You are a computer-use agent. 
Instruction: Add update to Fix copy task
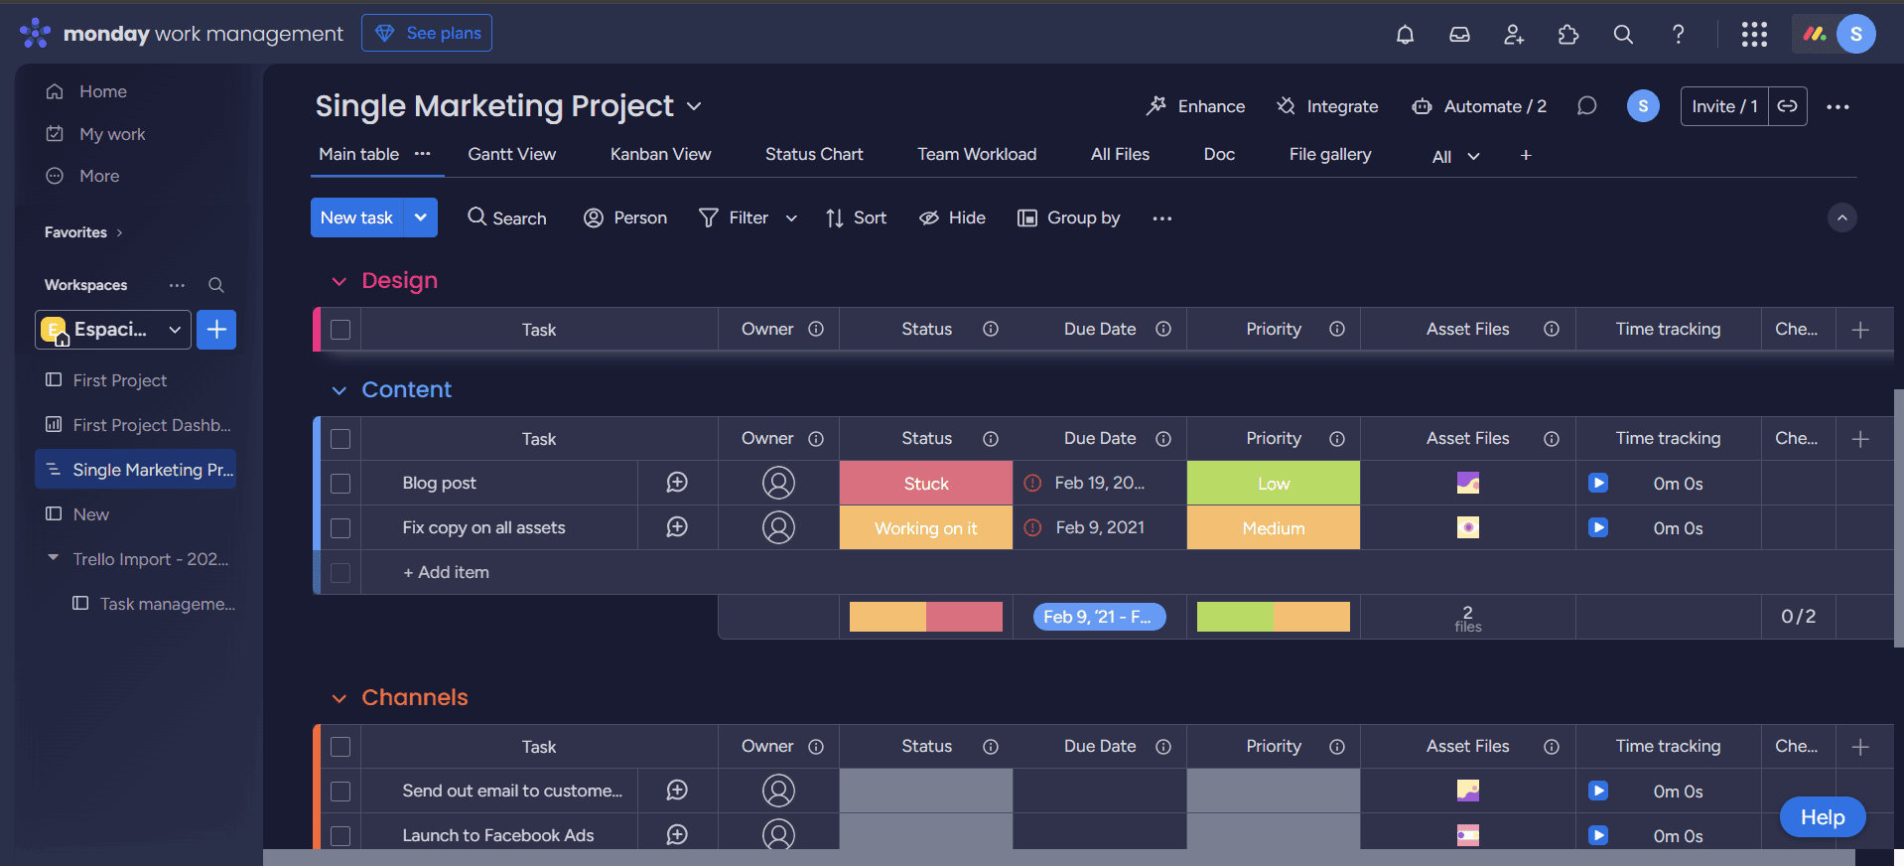pyautogui.click(x=677, y=527)
